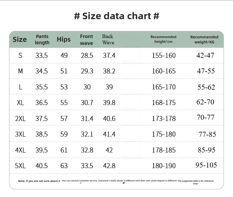Screen dimensions: 233x197
Task: Select the back wave value 42.8
Action: [x=109, y=166]
